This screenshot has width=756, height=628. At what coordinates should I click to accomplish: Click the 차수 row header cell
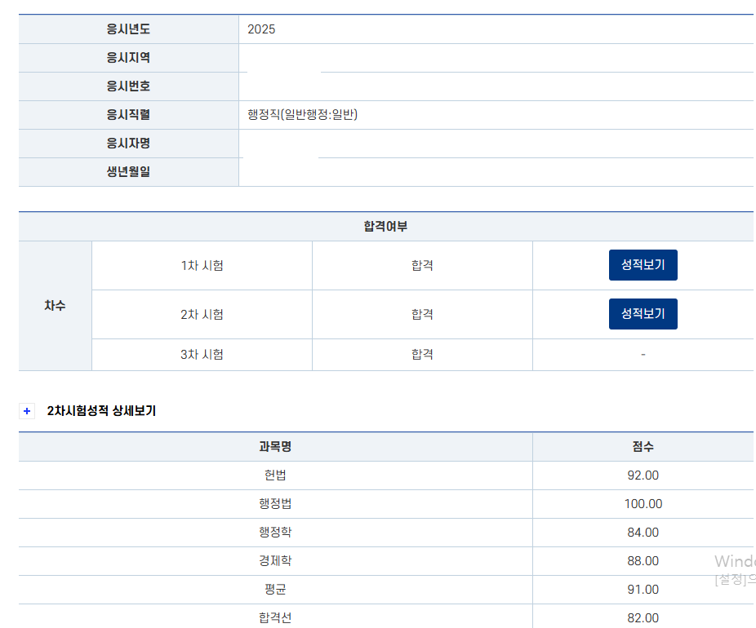55,306
